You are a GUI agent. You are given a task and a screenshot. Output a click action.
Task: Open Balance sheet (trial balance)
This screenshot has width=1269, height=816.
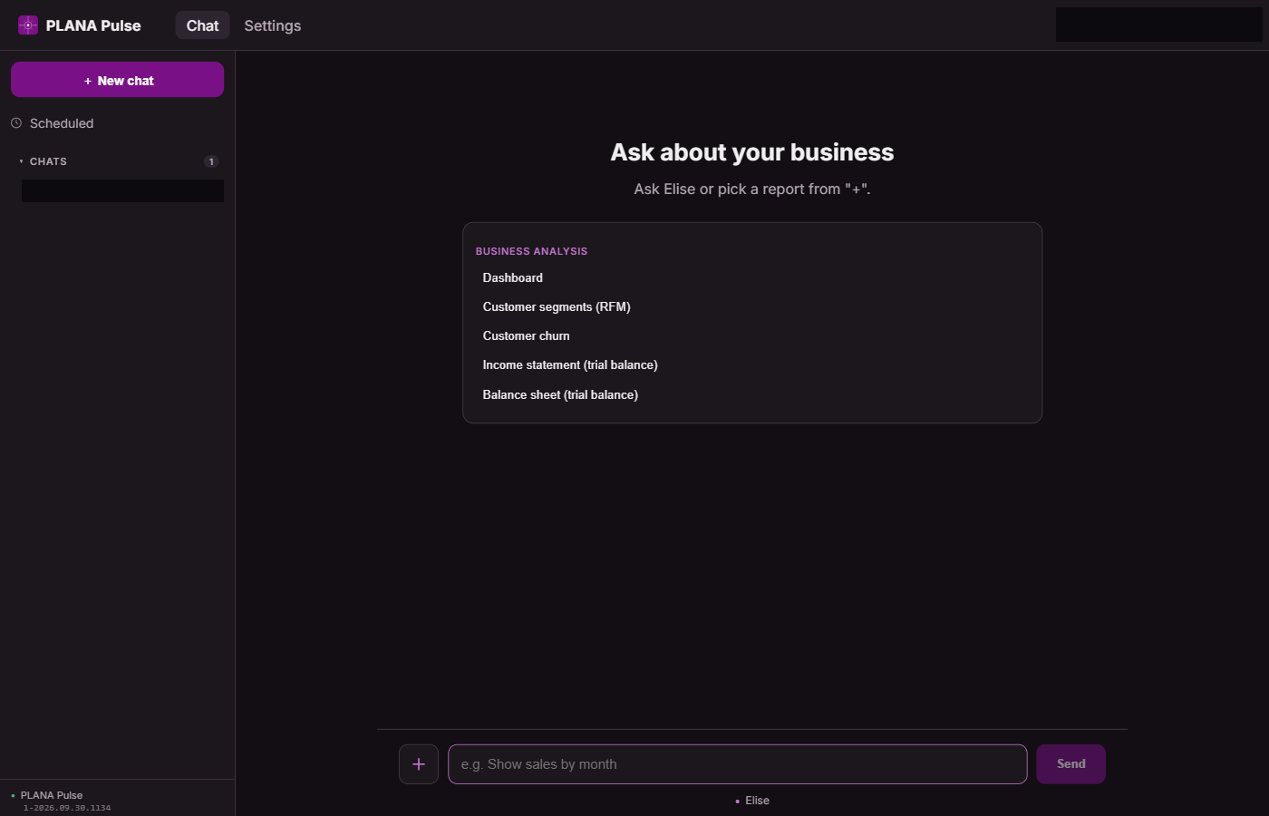click(560, 394)
